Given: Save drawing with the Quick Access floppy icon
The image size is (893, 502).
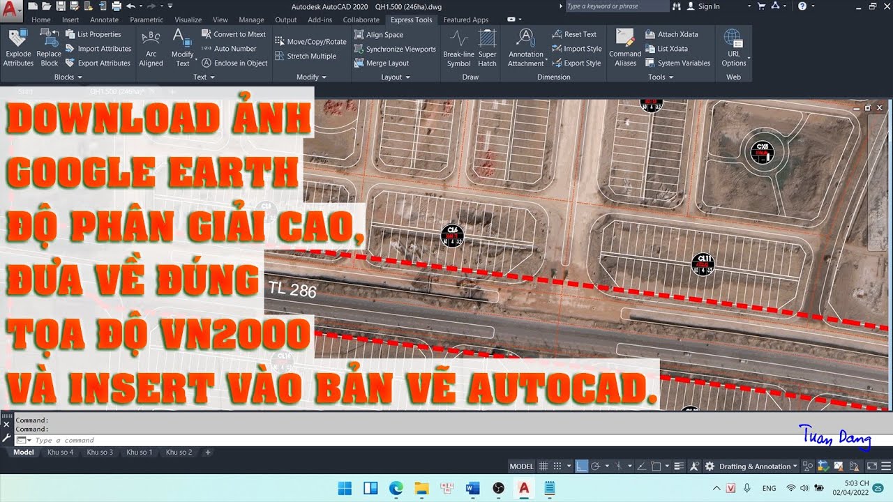Looking at the screenshot, I should [61, 6].
